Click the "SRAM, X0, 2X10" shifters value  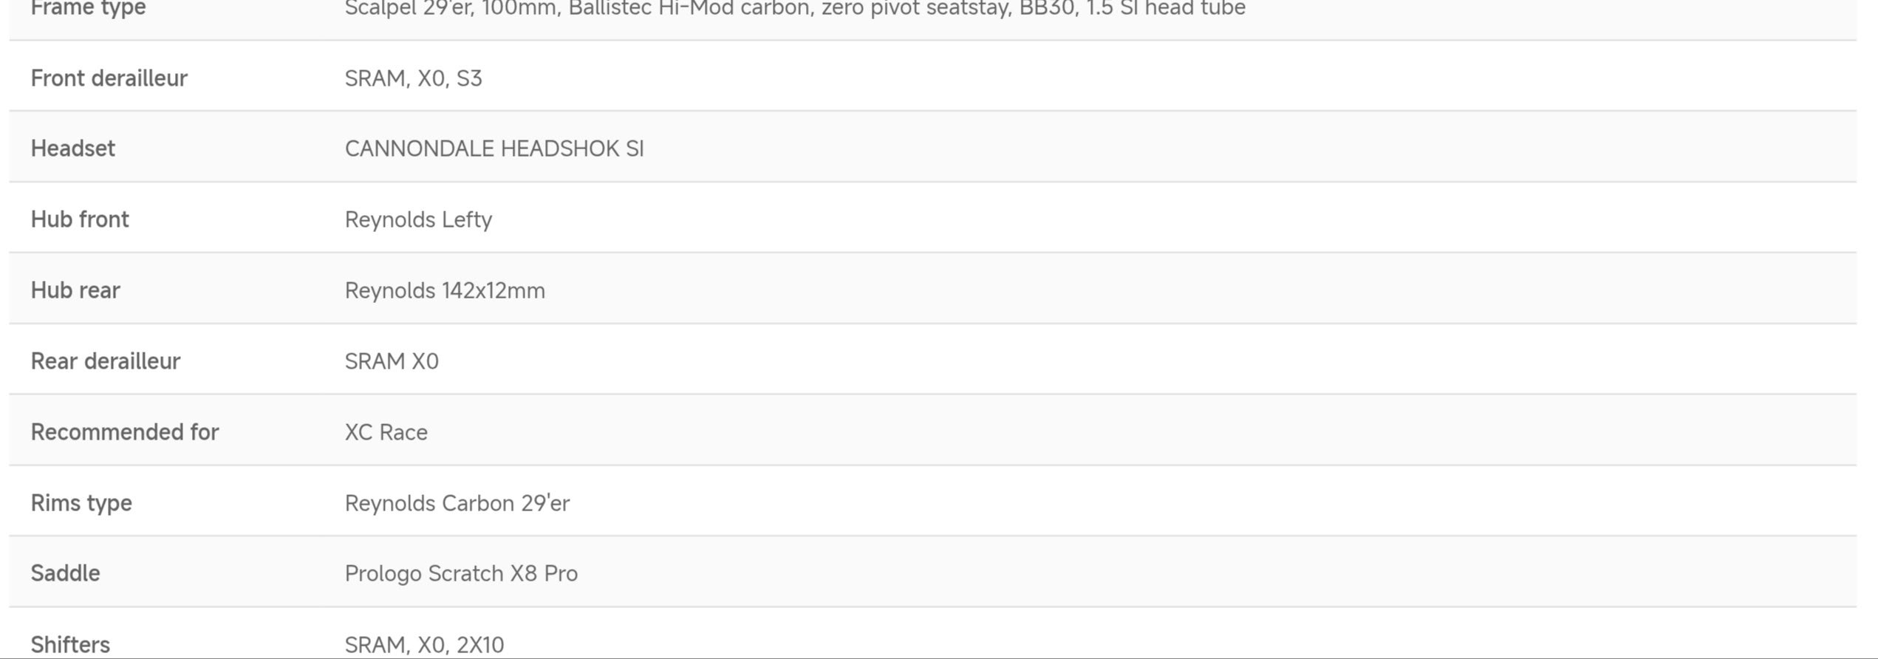[424, 644]
